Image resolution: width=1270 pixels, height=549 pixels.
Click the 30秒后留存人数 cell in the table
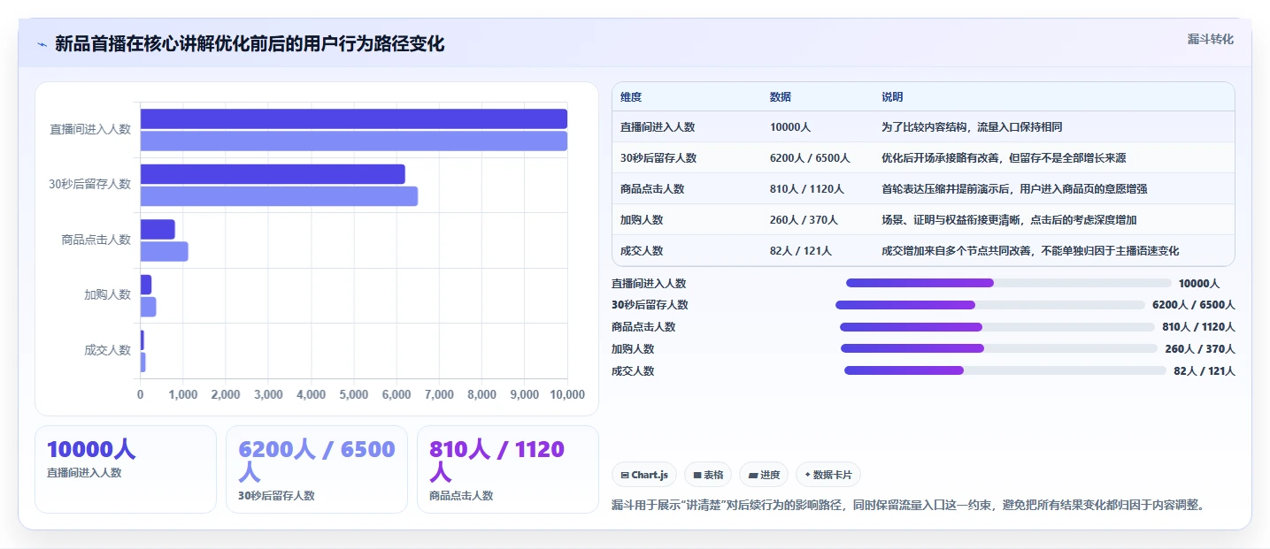pyautogui.click(x=658, y=158)
